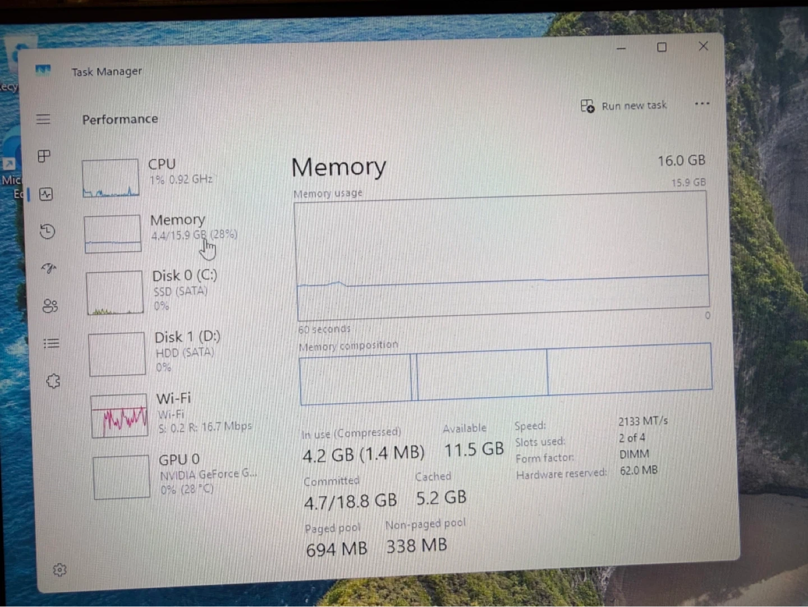Open Startup apps page icon
808x607 pixels.
point(49,268)
